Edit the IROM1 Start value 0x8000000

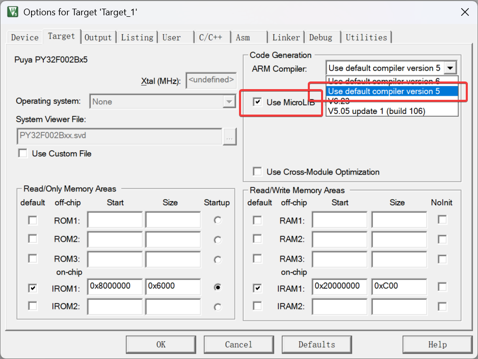[x=115, y=287]
